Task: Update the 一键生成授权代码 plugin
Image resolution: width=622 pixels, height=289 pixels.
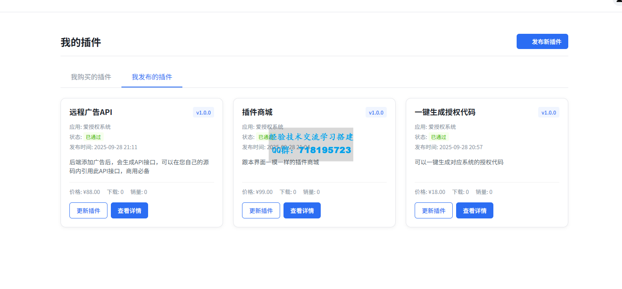Action: (434, 210)
